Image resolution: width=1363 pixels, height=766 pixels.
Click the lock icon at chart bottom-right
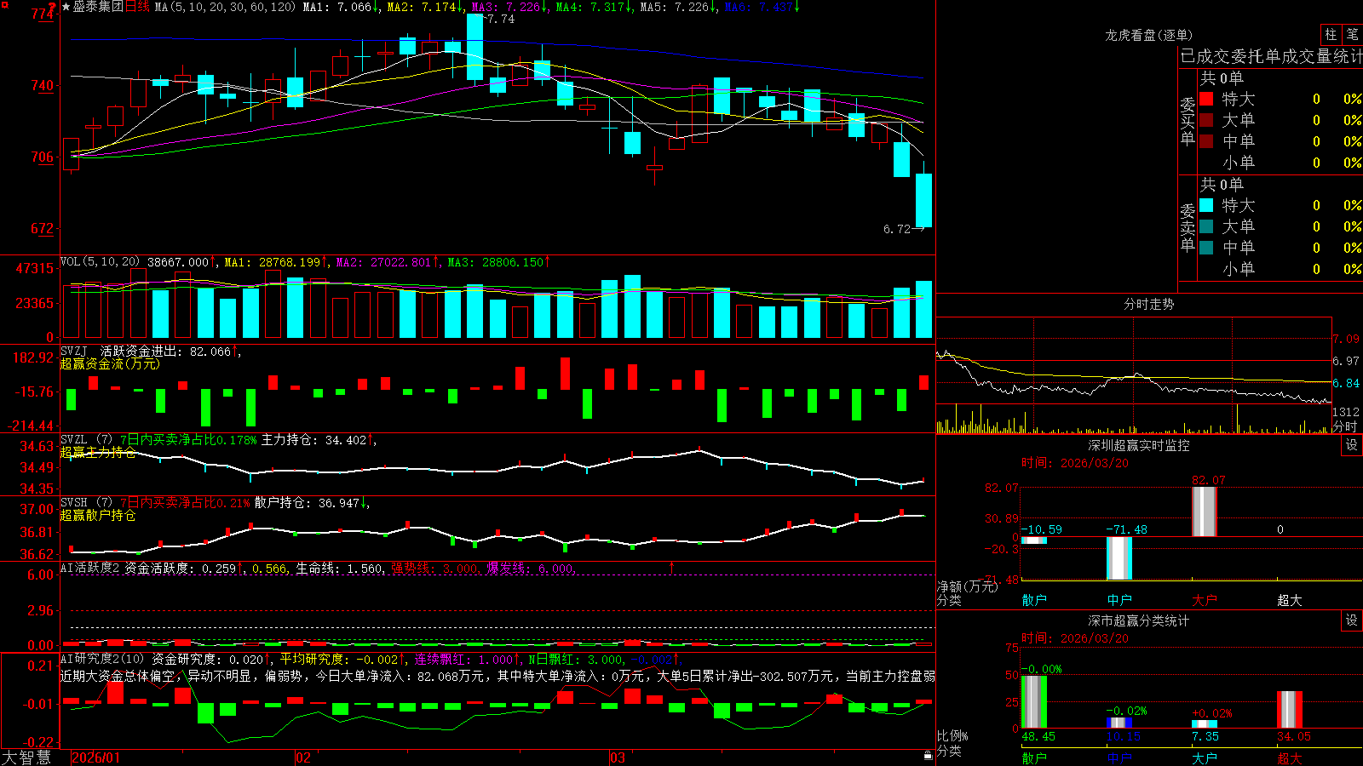pyautogui.click(x=928, y=755)
